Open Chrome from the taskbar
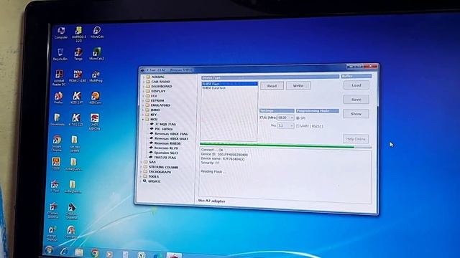460x258 pixels. pos(94,253)
